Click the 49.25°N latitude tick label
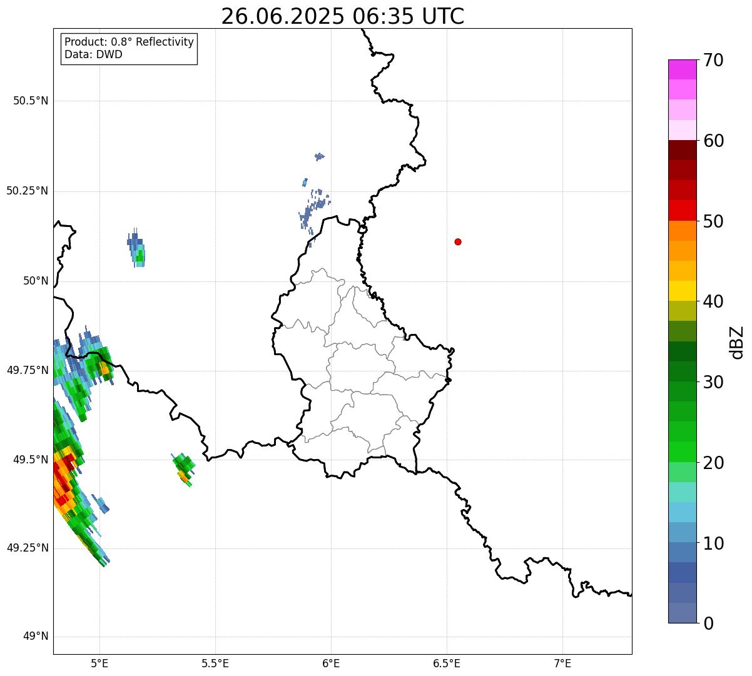Image resolution: width=752 pixels, height=676 pixels. pos(28,548)
